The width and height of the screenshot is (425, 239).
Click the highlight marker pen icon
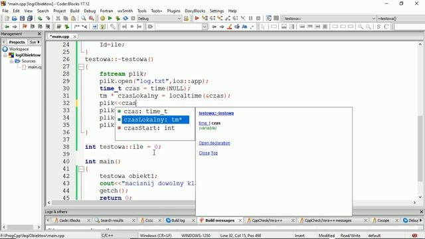click(229, 27)
